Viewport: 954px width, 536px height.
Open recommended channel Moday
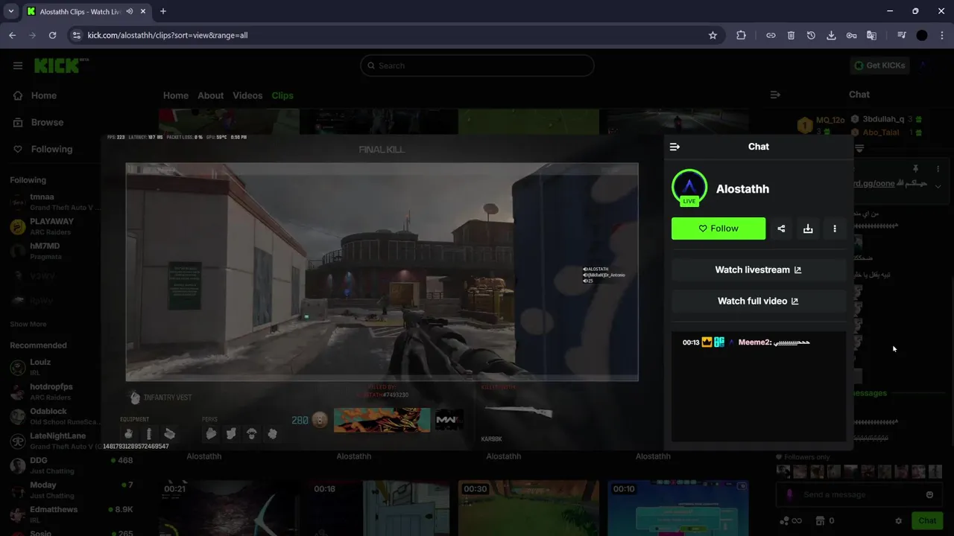(x=72, y=490)
